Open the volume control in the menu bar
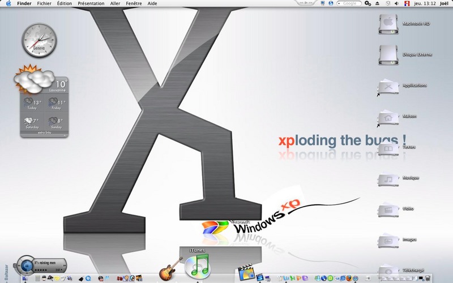 pyautogui.click(x=397, y=3)
